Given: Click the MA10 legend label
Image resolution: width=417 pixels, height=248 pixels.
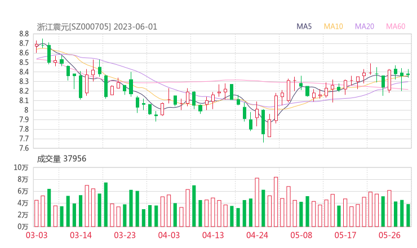Looking at the screenshot, I should tap(333, 26).
